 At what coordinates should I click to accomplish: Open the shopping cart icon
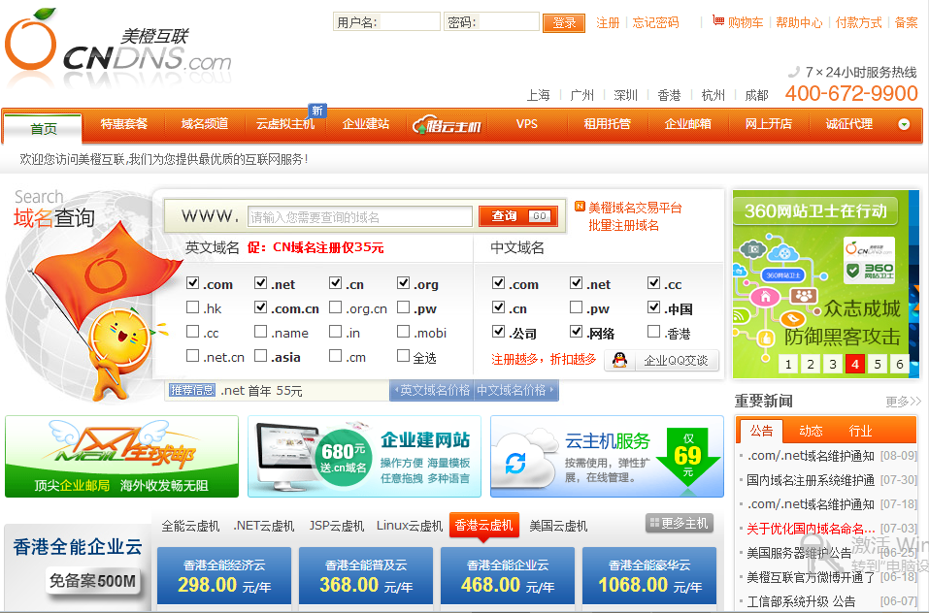coord(718,20)
